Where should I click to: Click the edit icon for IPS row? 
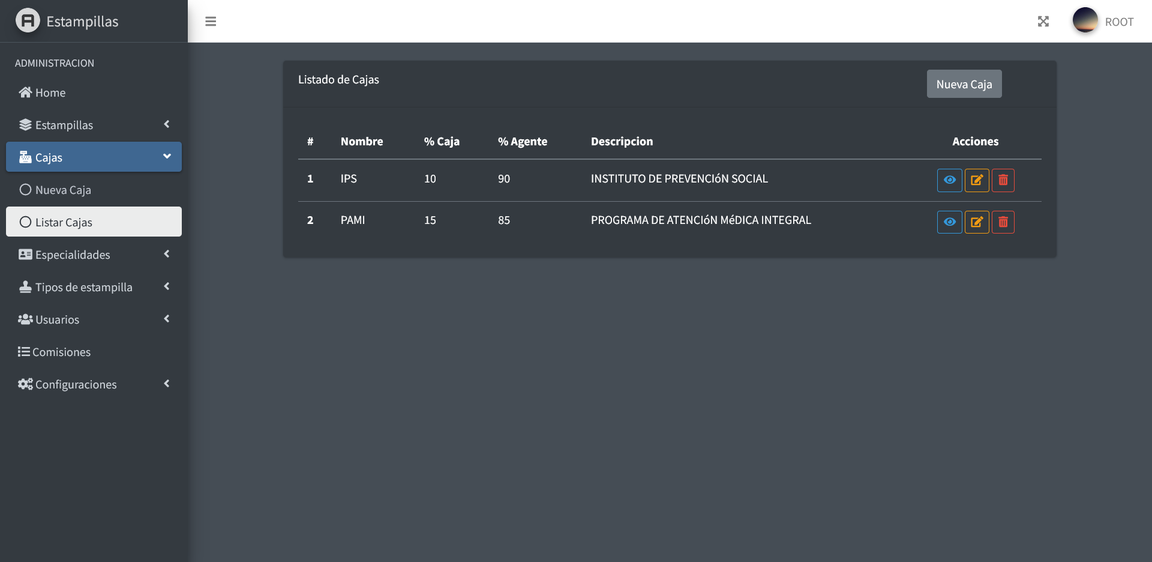(x=977, y=180)
